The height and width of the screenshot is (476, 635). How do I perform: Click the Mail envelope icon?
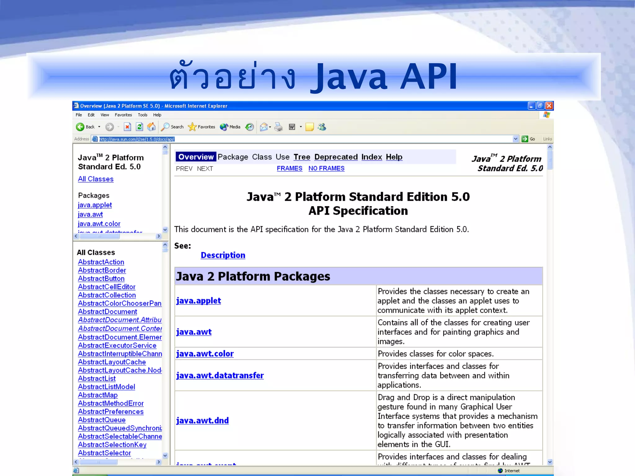[x=264, y=127]
